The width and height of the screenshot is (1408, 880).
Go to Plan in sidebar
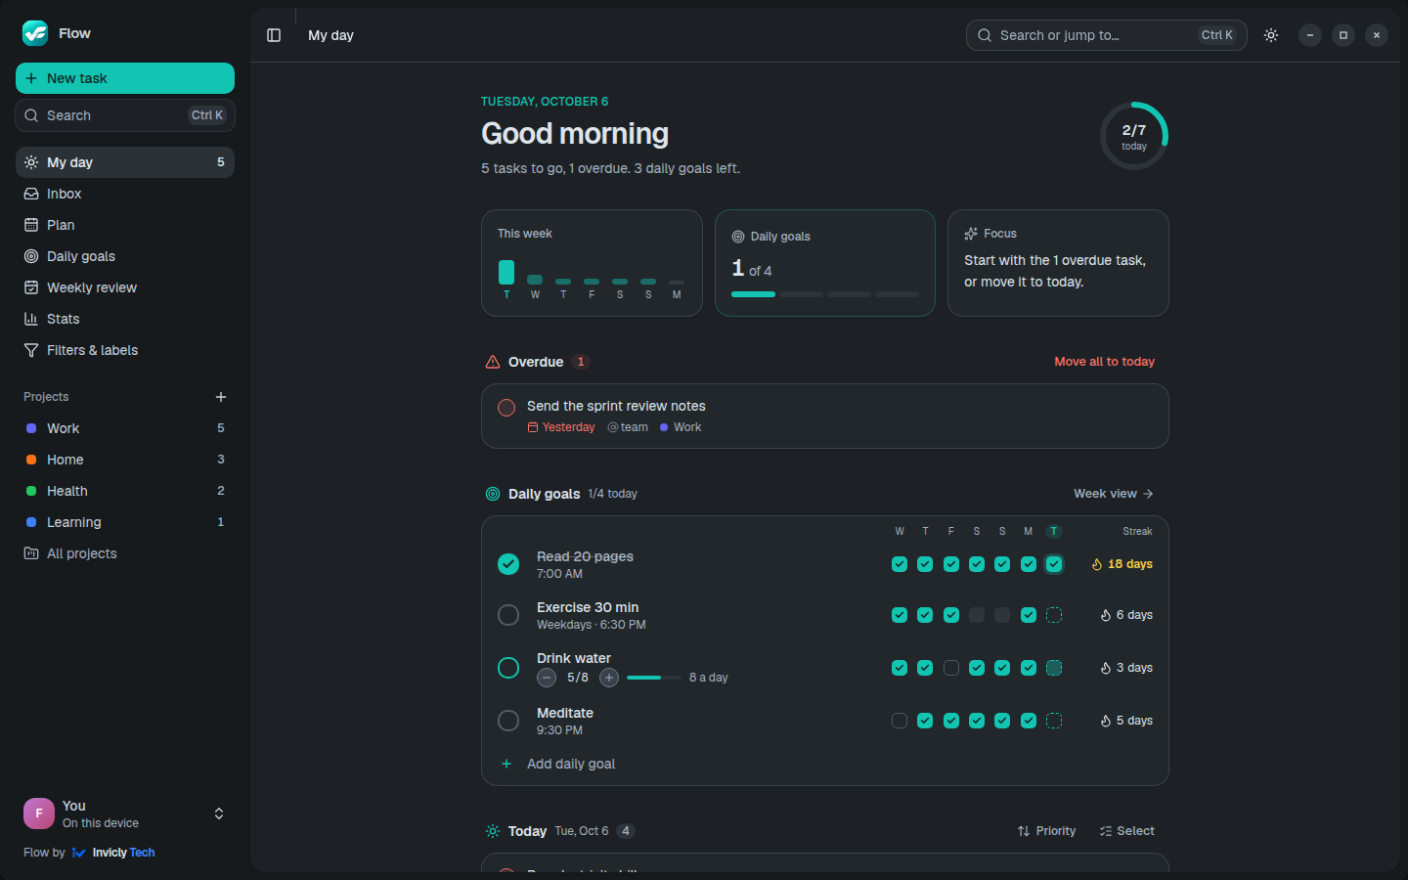(x=125, y=225)
